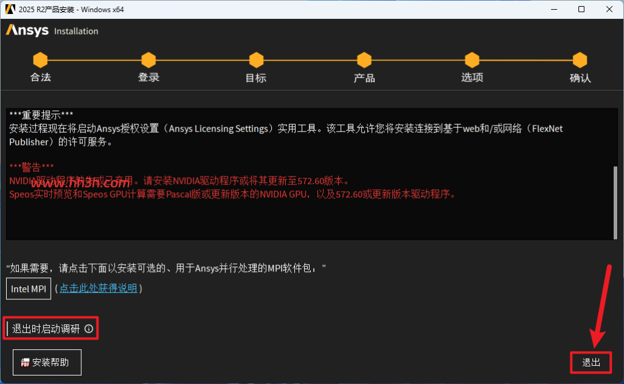The height and width of the screenshot is (384, 624).
Task: Toggle the 退出时启动调研 checkbox
Action: (7, 329)
